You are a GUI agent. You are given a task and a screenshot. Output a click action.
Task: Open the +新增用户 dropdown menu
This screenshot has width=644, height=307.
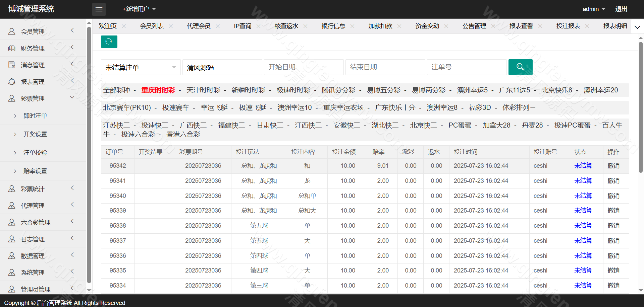pyautogui.click(x=139, y=9)
